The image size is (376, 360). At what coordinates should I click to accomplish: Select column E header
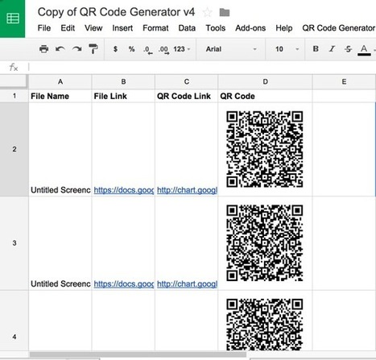pyautogui.click(x=344, y=82)
